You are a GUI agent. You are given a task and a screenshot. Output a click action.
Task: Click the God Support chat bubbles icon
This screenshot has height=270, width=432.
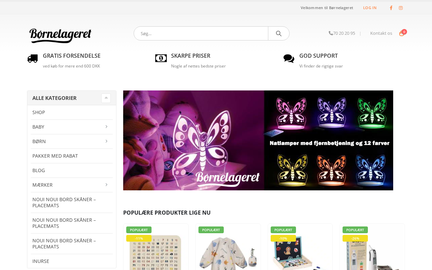point(289,58)
